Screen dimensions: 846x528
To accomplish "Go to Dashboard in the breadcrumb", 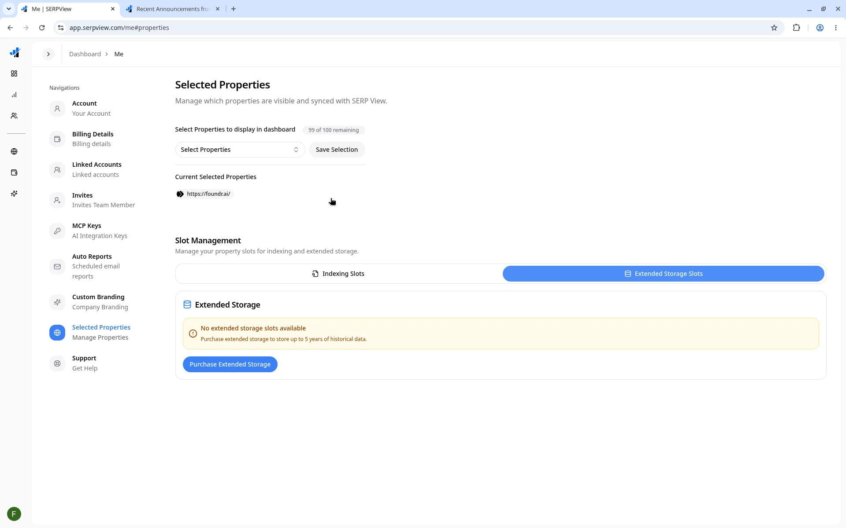I will pyautogui.click(x=85, y=54).
